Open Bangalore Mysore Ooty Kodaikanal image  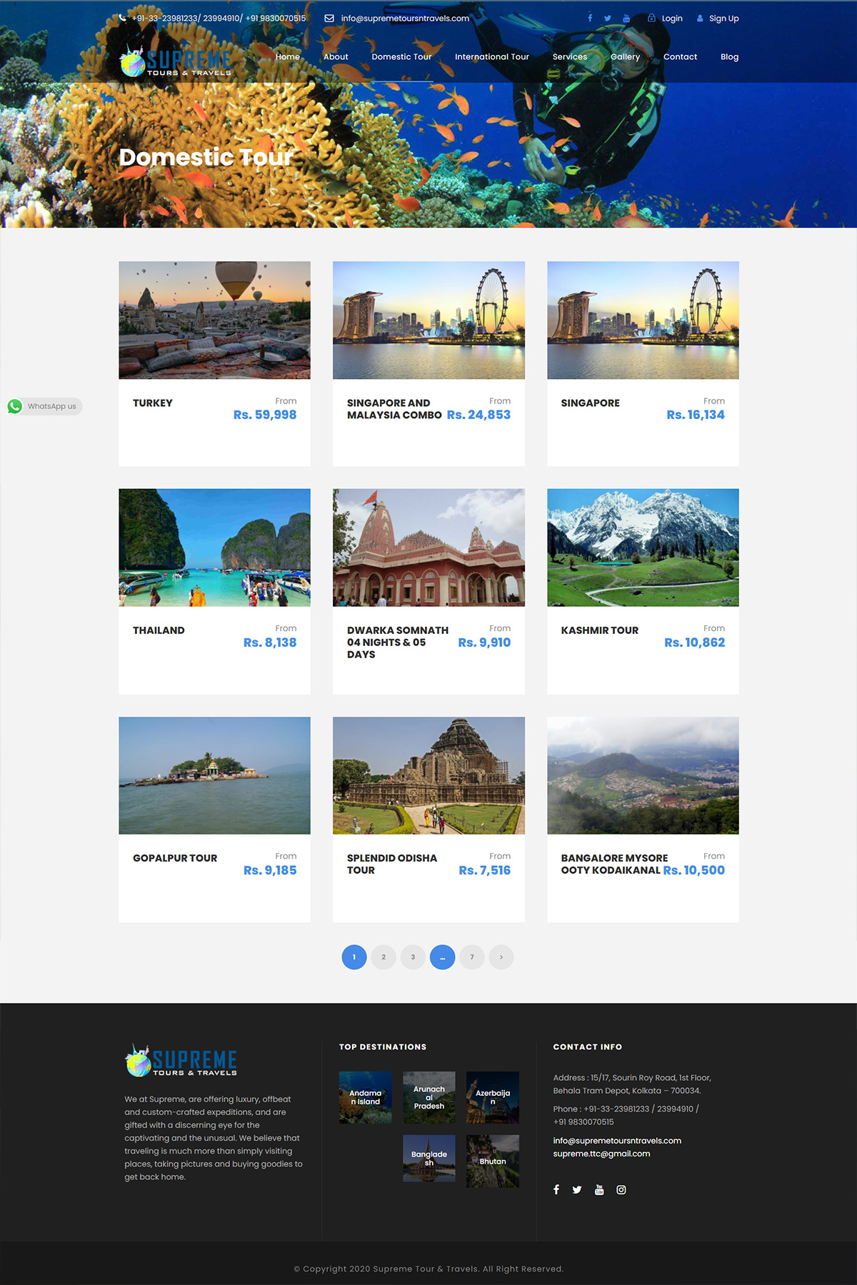click(x=643, y=775)
